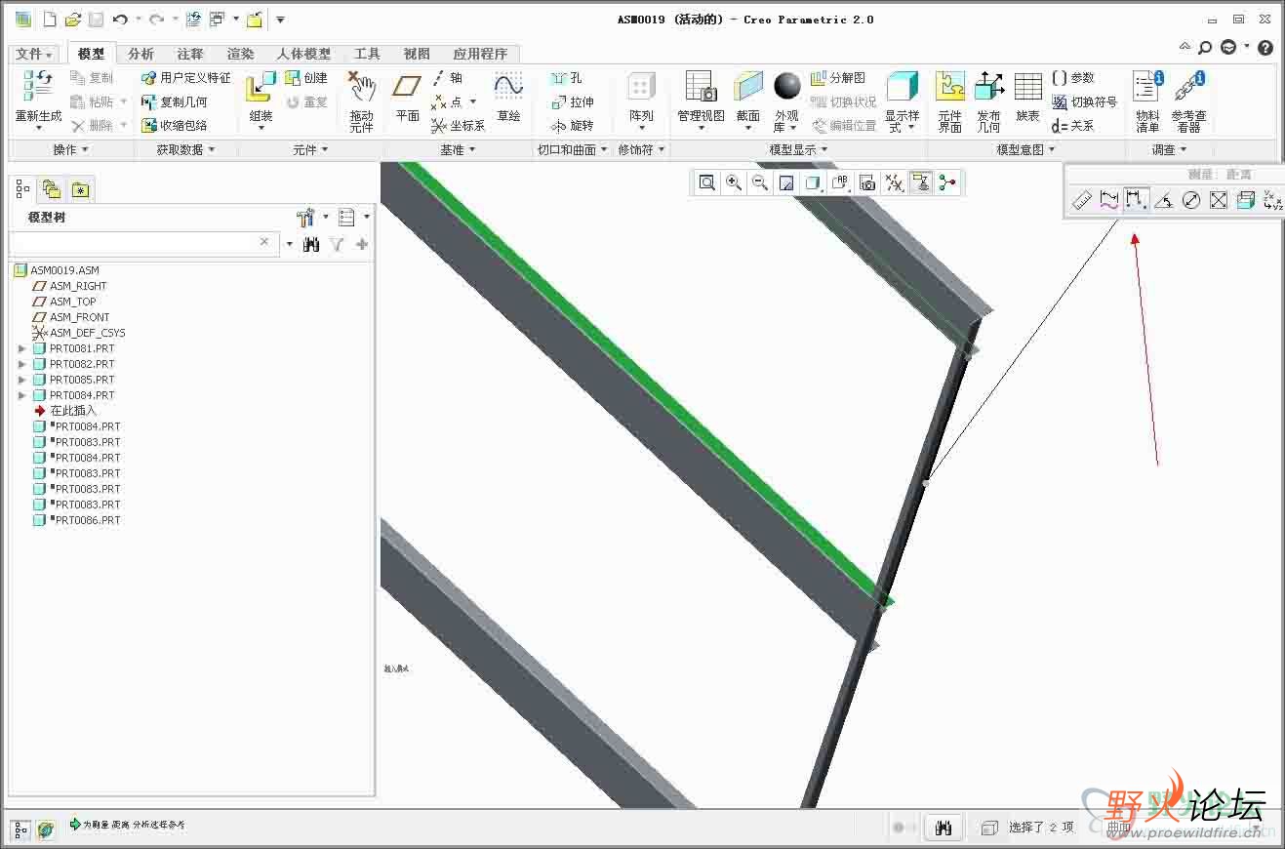
Task: Open the help question mark icon
Action: (1265, 47)
